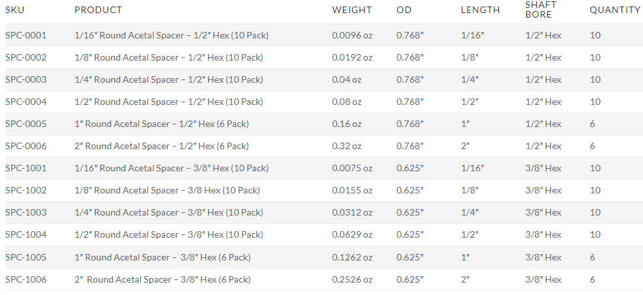The height and width of the screenshot is (295, 643).
Task: Click the WEIGHT column header
Action: pyautogui.click(x=351, y=10)
